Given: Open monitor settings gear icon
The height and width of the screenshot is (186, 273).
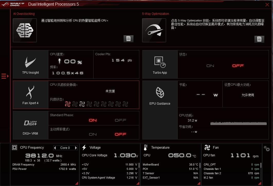Looking at the screenshot, I should [267, 149].
